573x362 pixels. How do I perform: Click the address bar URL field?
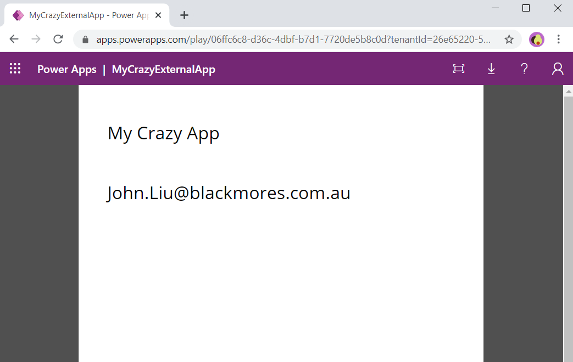point(291,39)
